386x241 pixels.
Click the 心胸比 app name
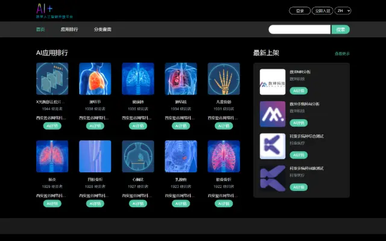[x=138, y=180]
